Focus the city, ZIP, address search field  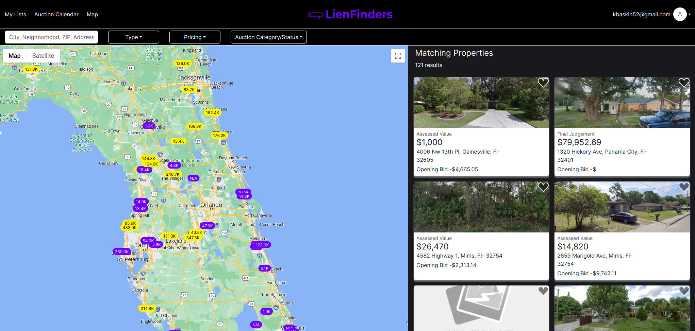[x=51, y=37]
